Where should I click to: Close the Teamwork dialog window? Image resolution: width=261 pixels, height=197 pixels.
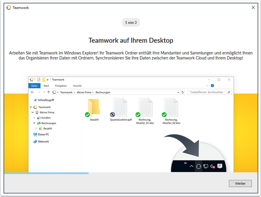[253, 8]
